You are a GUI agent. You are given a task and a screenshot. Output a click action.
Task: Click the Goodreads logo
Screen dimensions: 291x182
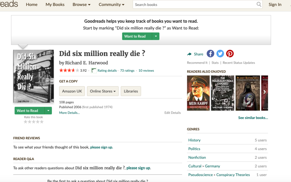[9, 4]
